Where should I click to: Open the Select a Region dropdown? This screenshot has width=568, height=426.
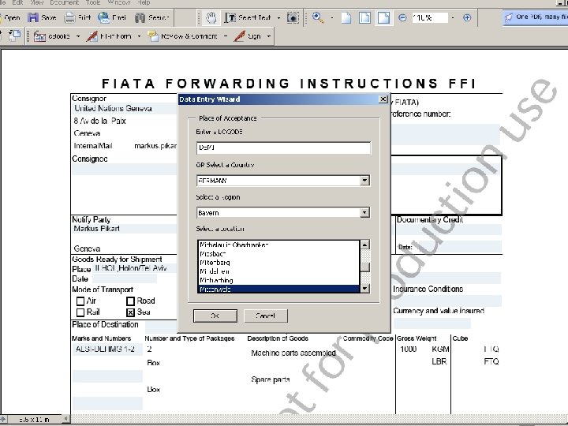pos(364,213)
